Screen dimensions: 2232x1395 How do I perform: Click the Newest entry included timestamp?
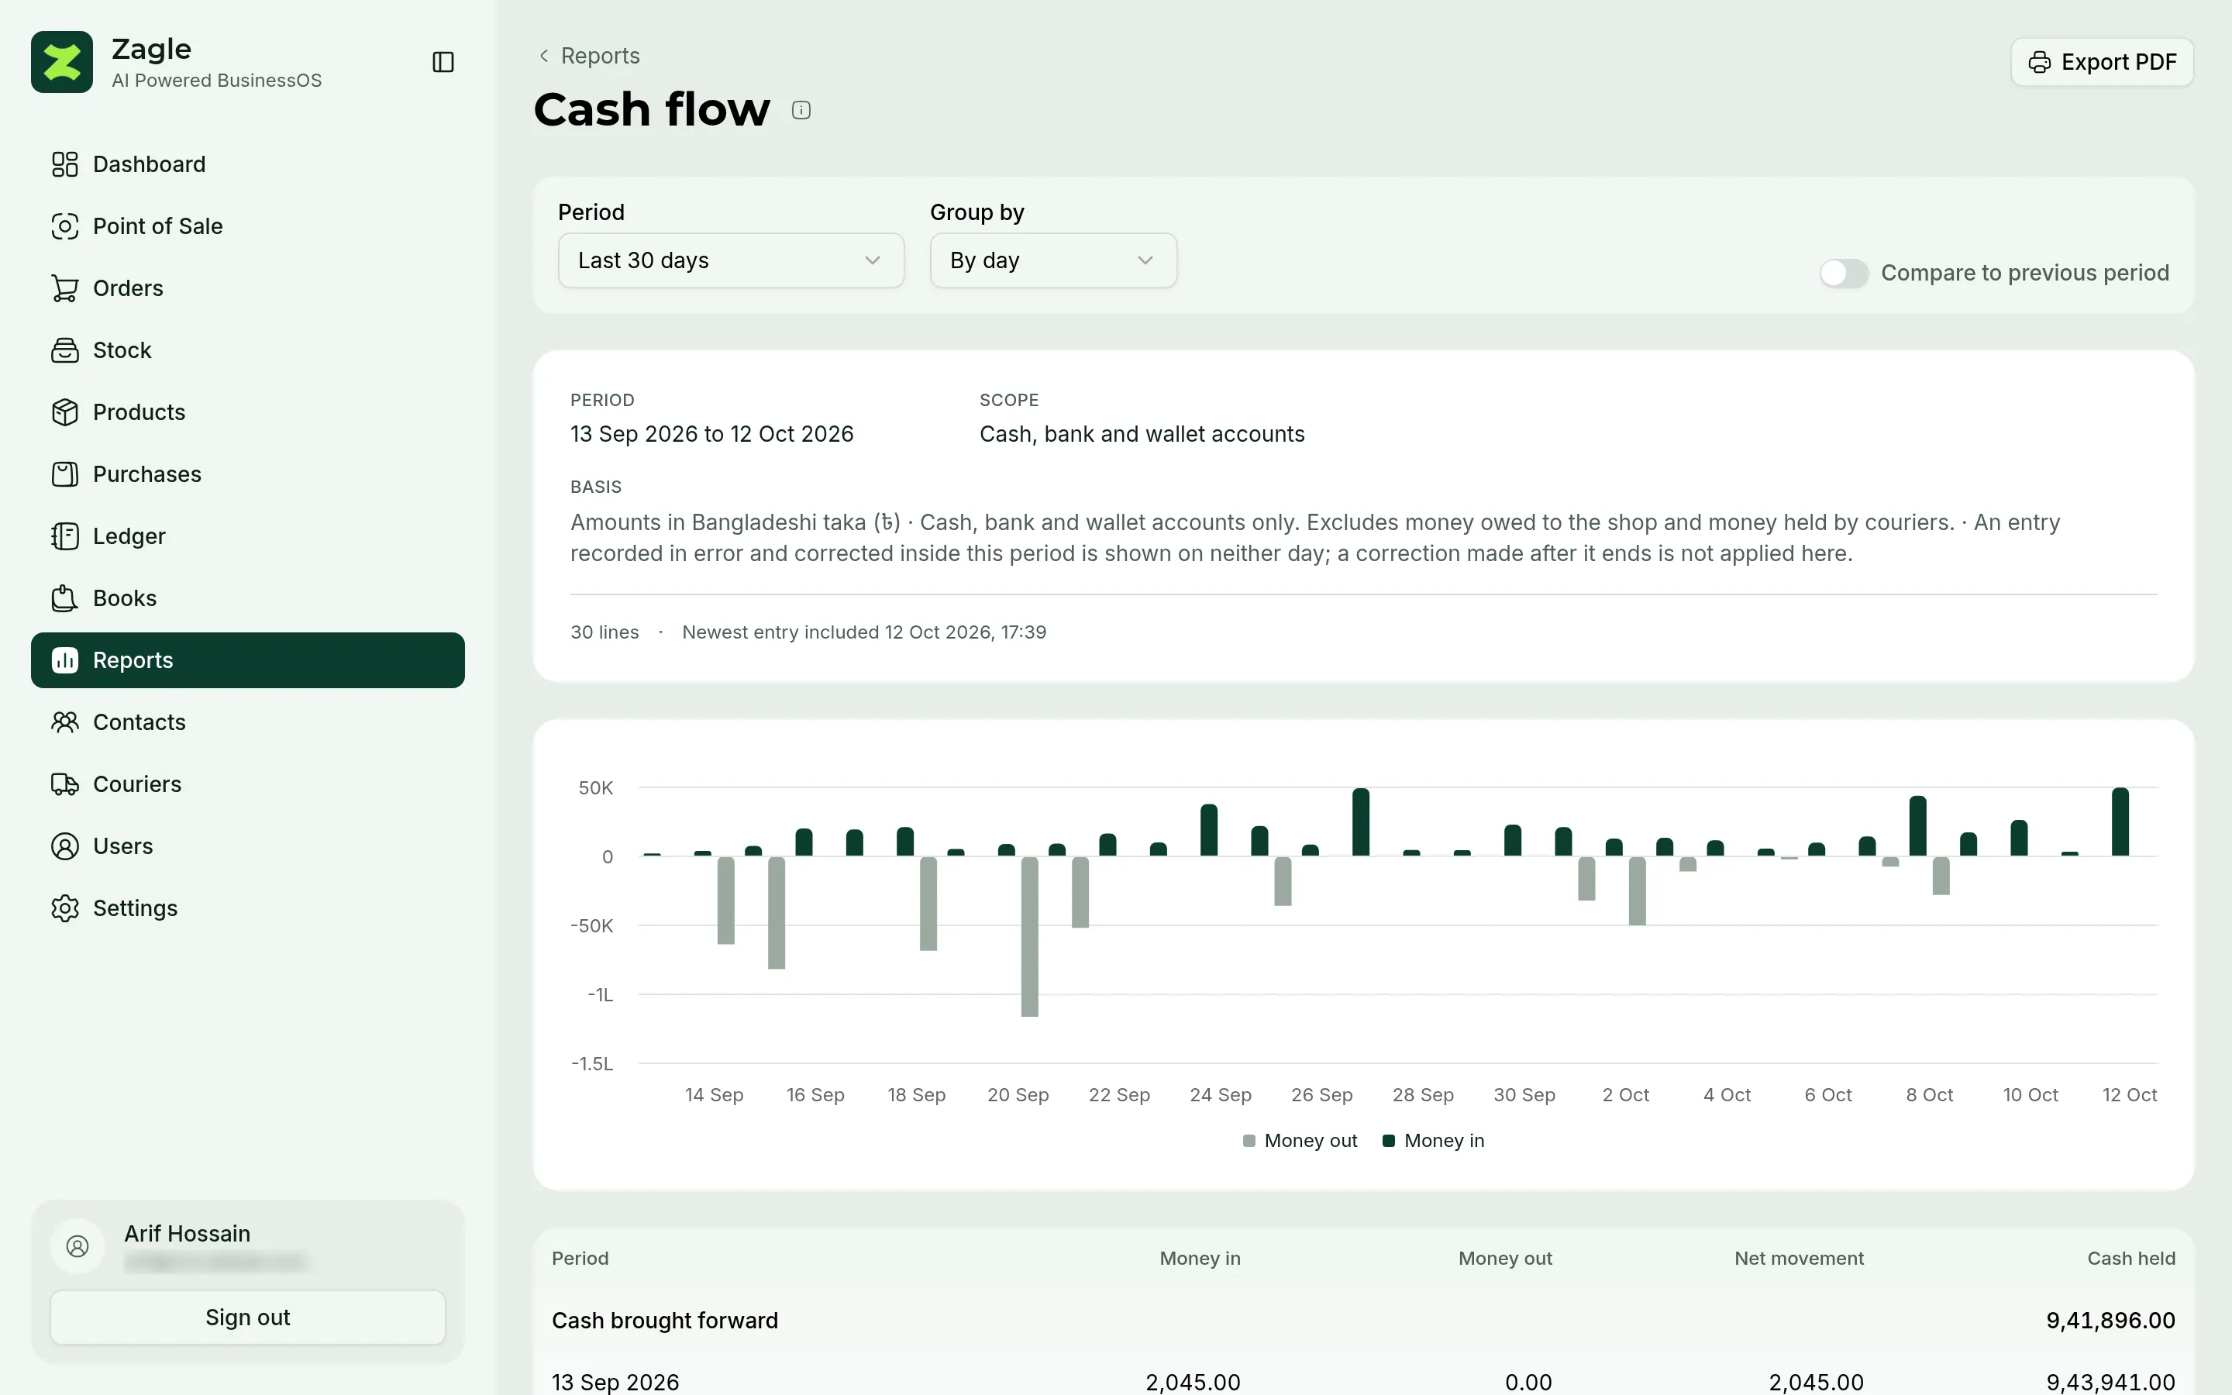point(863,632)
